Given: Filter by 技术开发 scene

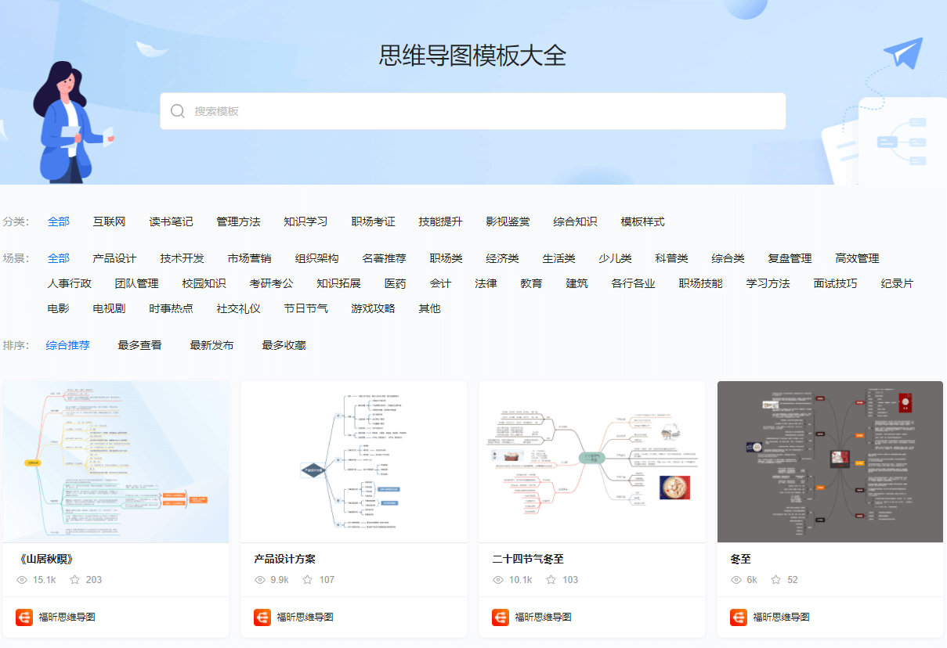Looking at the screenshot, I should 182,258.
